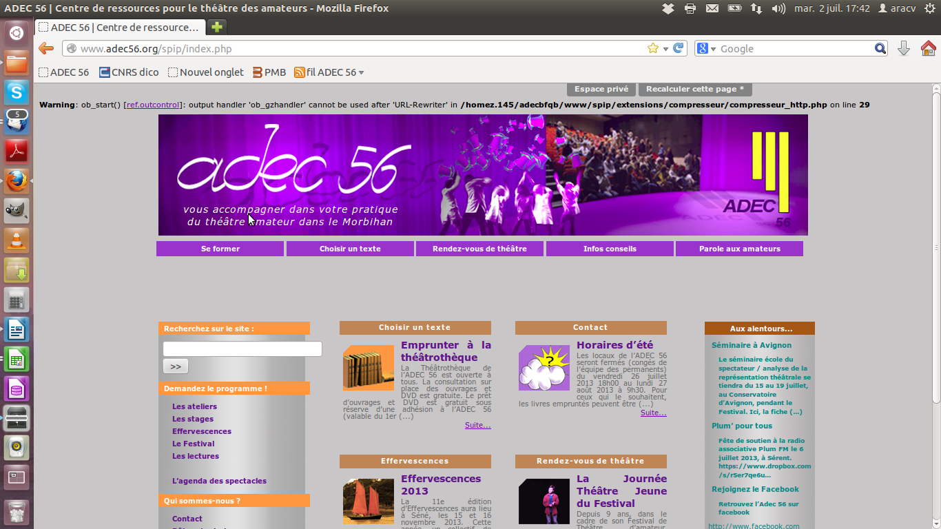Image resolution: width=941 pixels, height=529 pixels.
Task: Follow the Suite link under Emprunter à la théâtrothèque
Action: 478,426
